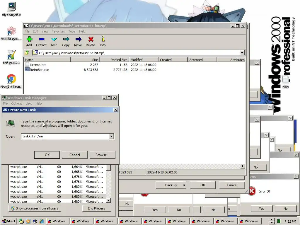Click the green CPU meter tray icon
The height and width of the screenshot is (225, 300).
[279, 221]
